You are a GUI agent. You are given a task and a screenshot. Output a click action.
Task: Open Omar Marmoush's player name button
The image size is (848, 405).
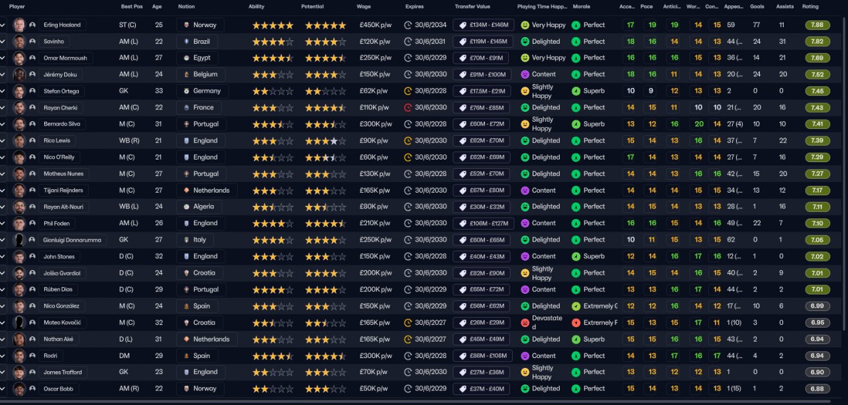tap(65, 58)
